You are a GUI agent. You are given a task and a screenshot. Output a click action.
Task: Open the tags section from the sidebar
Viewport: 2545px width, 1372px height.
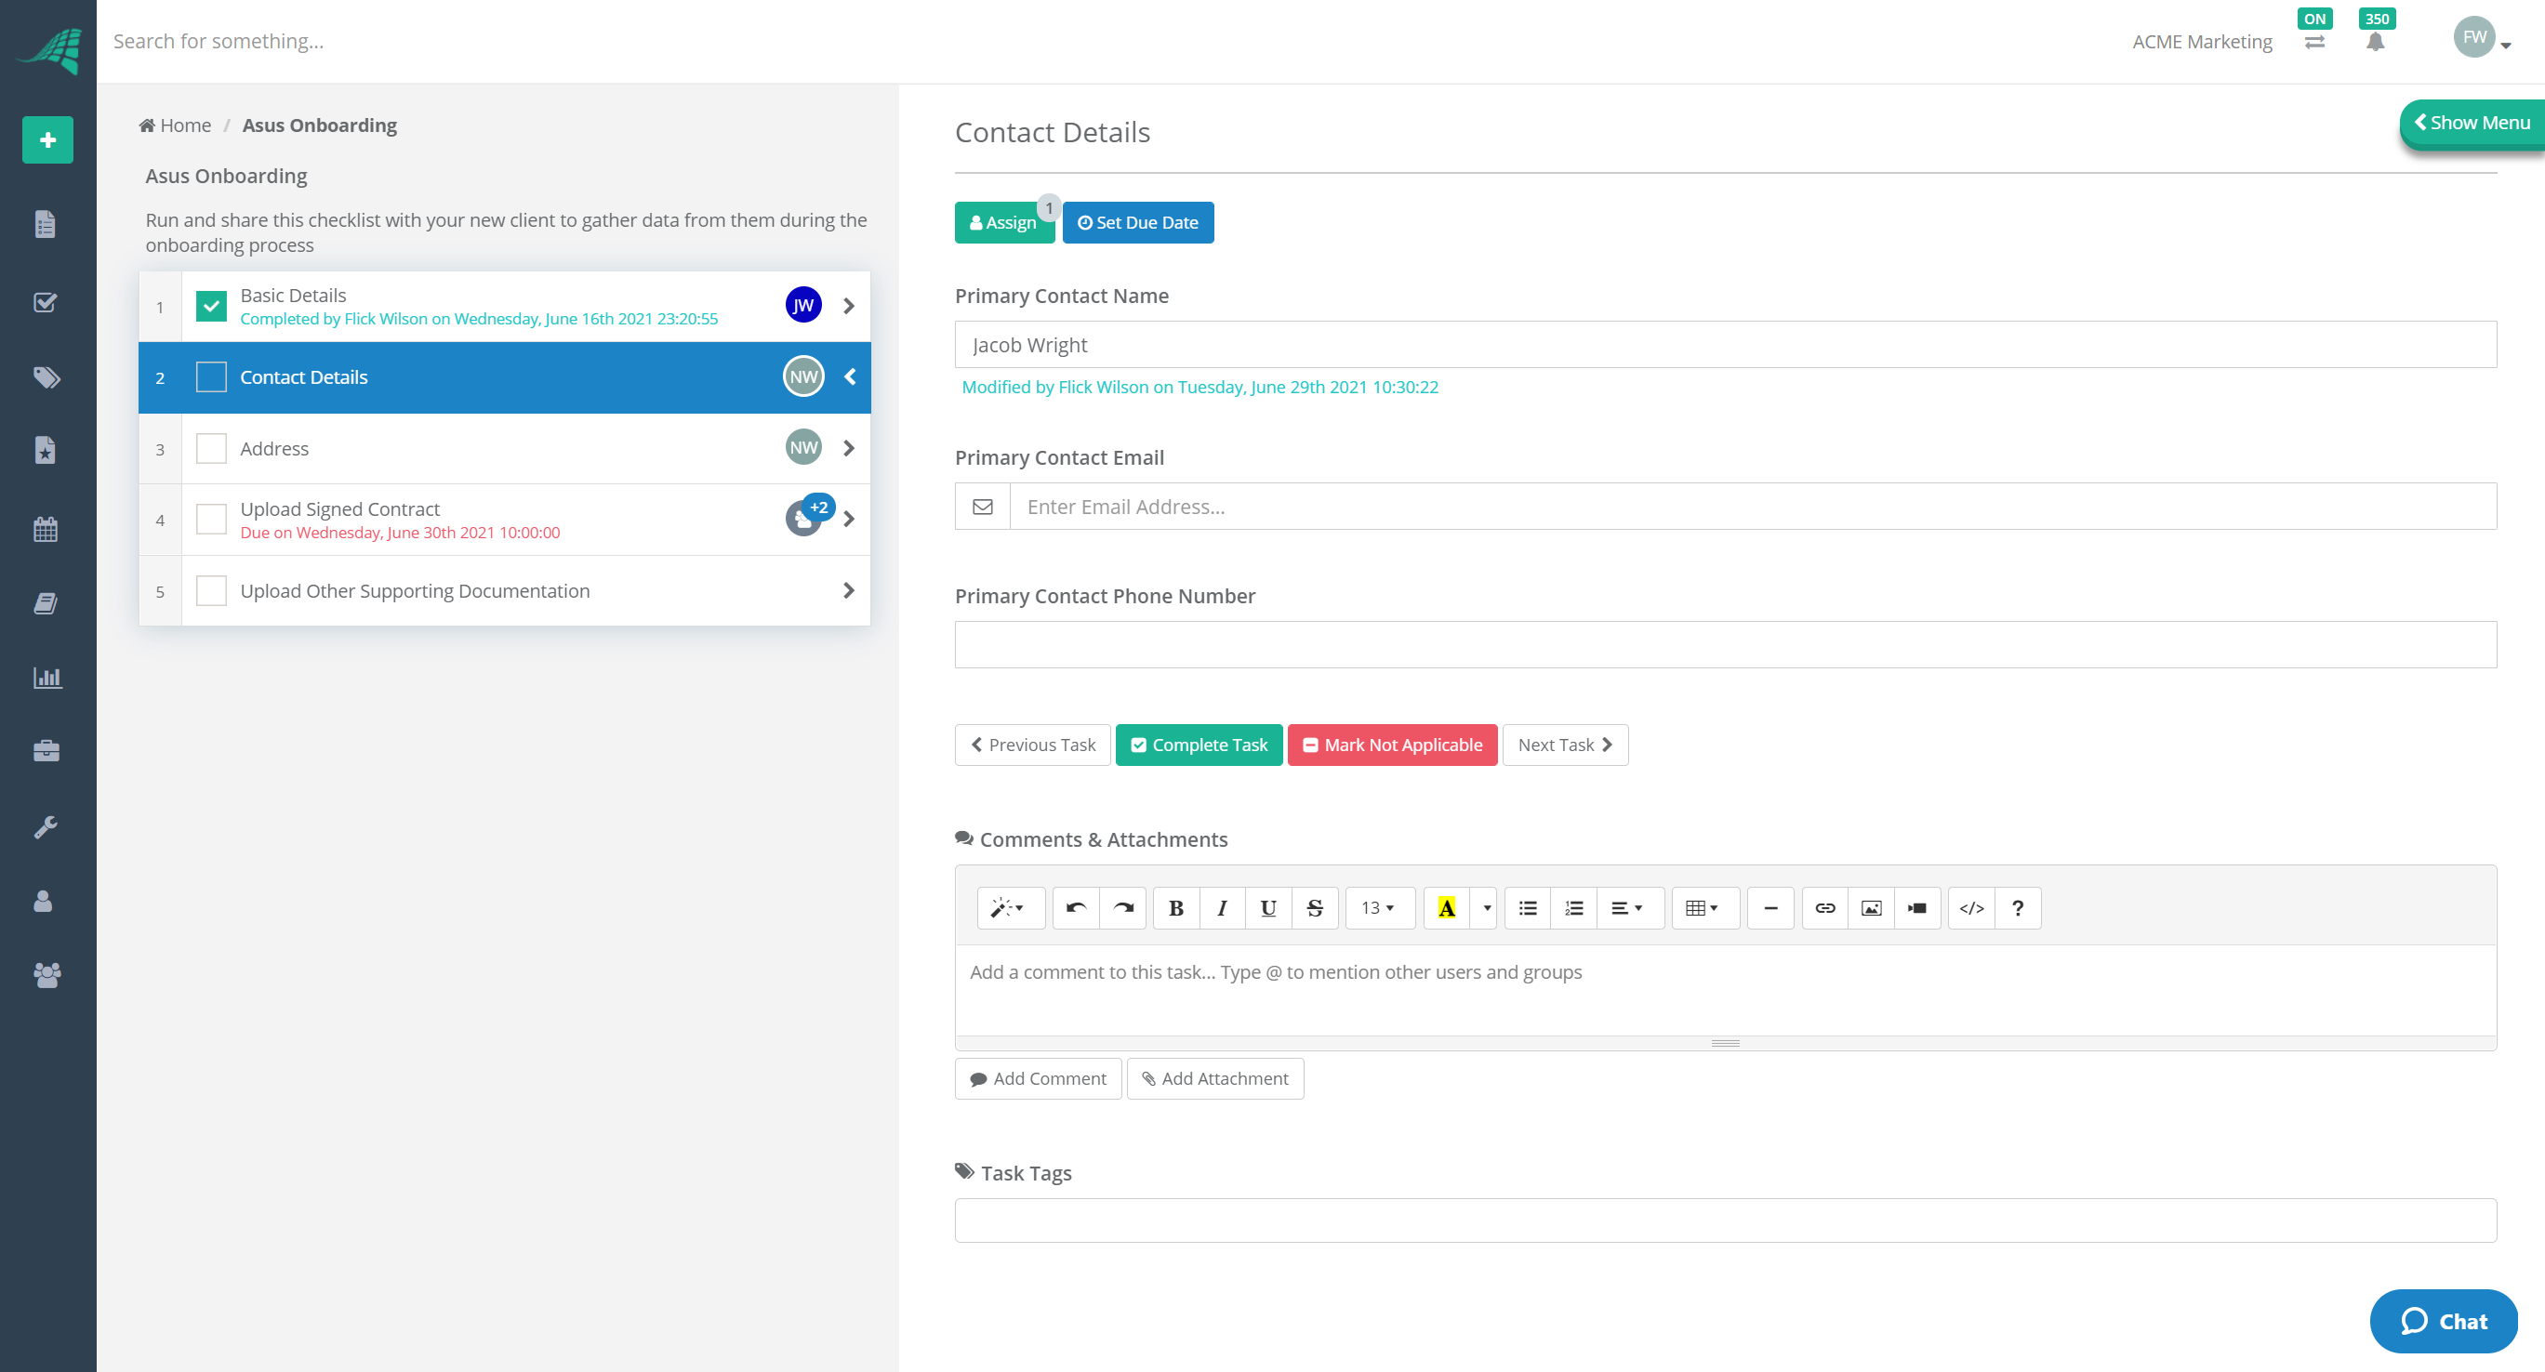46,377
